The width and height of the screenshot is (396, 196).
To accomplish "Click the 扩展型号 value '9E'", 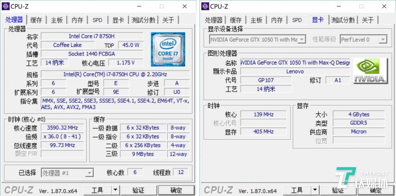I will (x=116, y=92).
